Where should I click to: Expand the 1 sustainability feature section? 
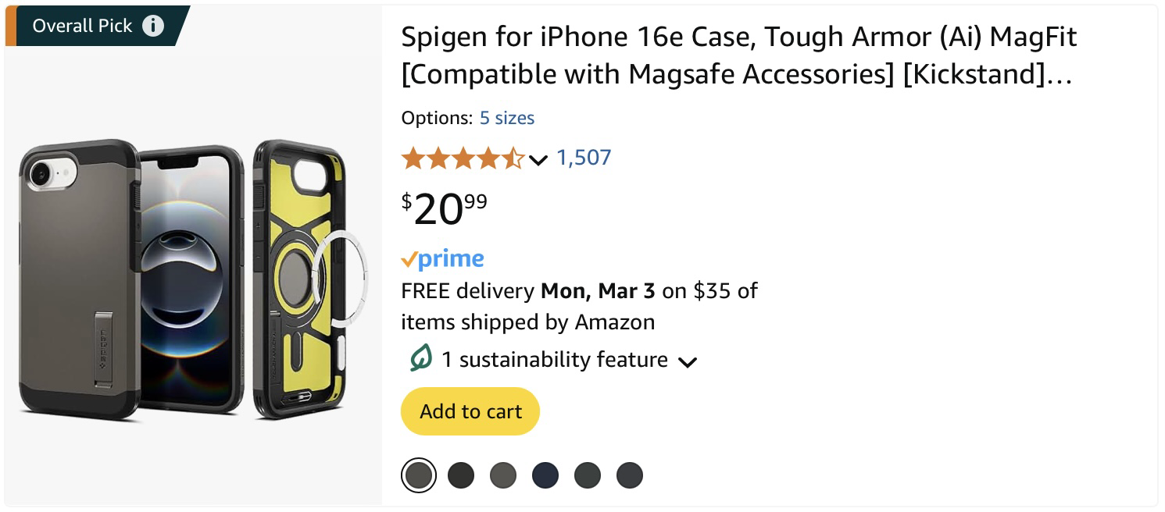(688, 362)
